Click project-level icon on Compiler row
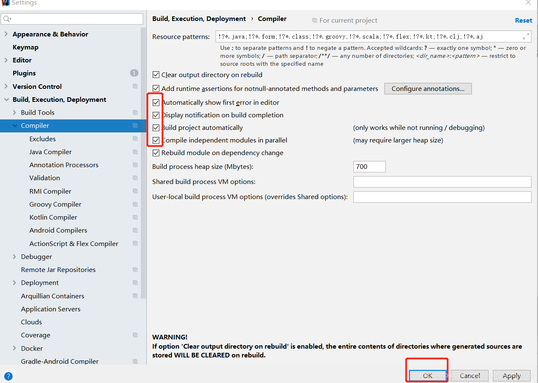This screenshot has height=383, width=538. (x=135, y=126)
